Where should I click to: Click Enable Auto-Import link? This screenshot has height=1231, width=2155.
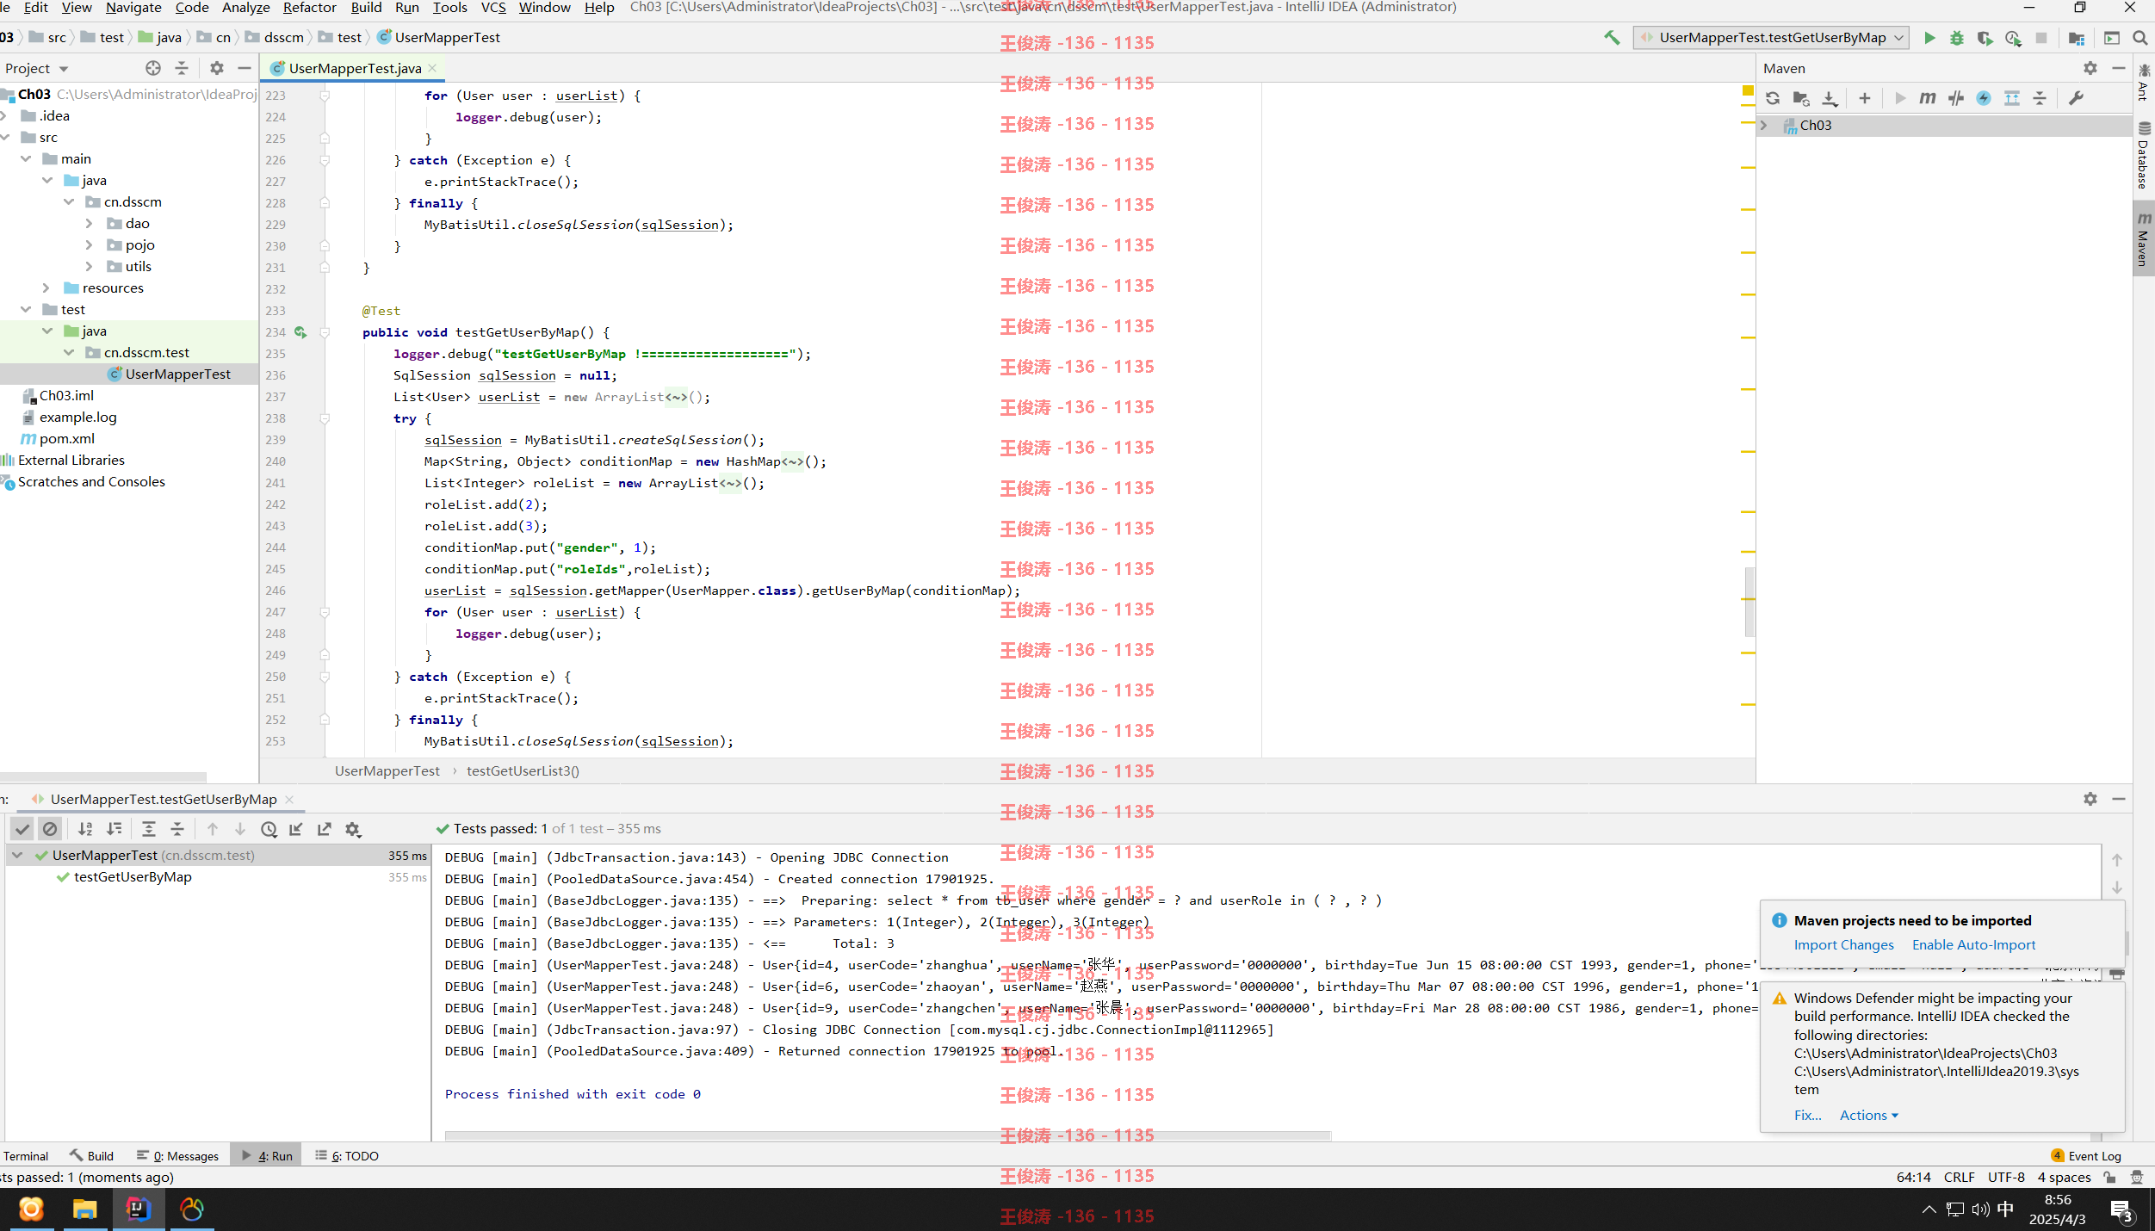click(x=1973, y=945)
